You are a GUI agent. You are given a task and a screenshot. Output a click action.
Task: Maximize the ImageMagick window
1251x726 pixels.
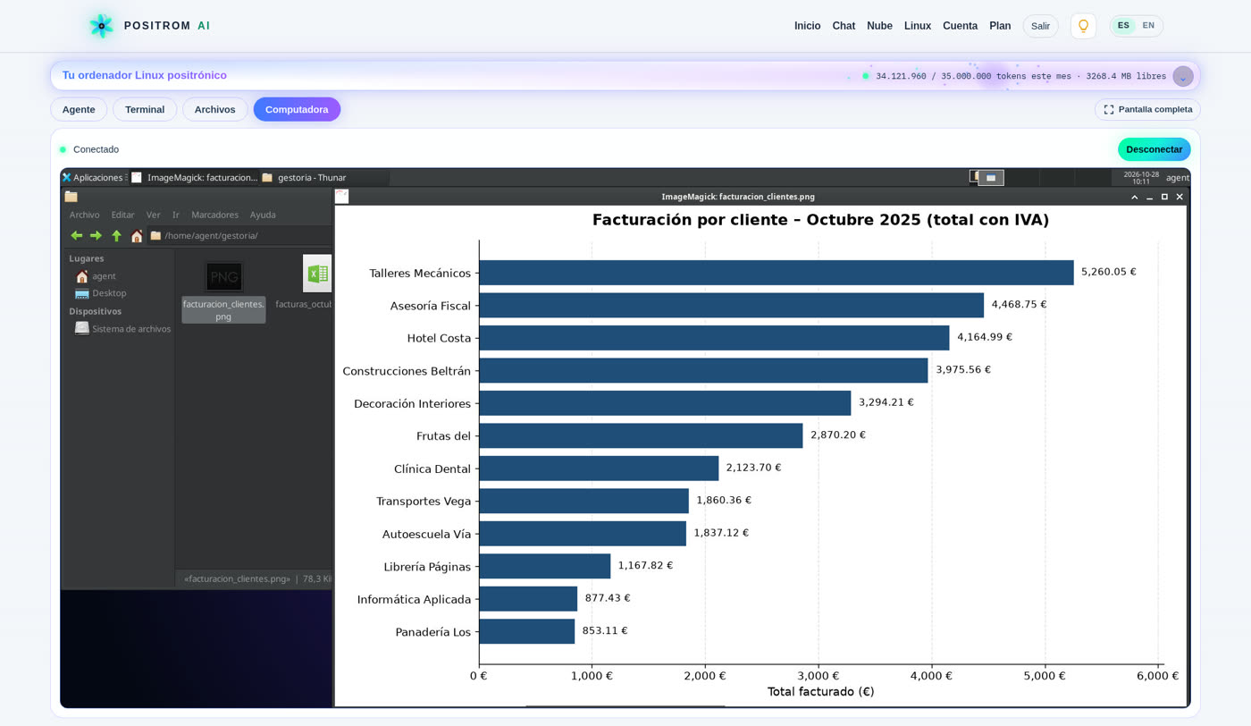pos(1164,197)
